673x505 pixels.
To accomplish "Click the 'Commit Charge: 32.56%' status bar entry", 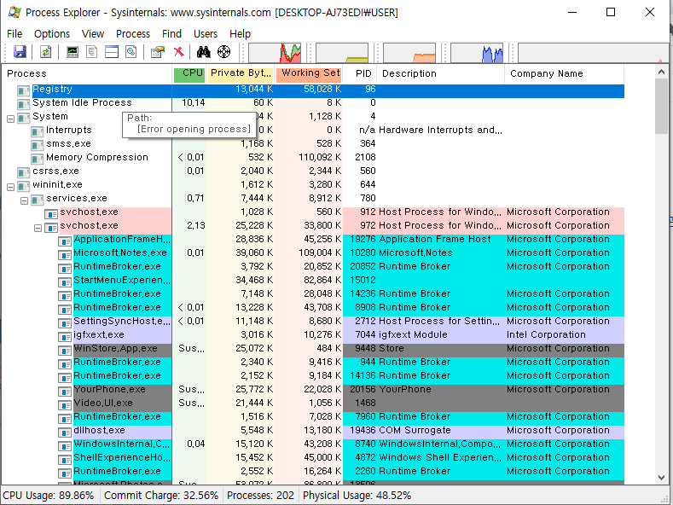I will click(x=161, y=496).
